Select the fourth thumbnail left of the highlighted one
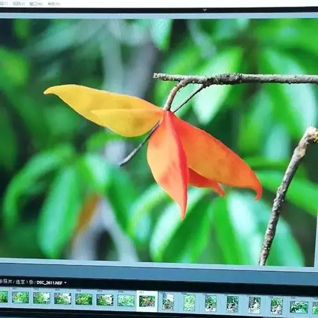Viewport: 318px width, 318px height. (x=63, y=298)
